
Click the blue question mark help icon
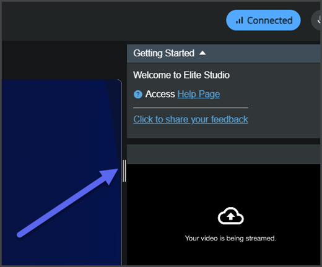[138, 95]
